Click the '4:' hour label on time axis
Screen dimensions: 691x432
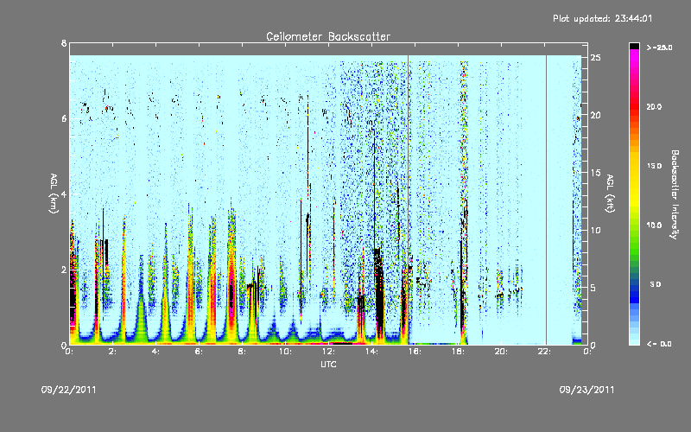(x=155, y=352)
